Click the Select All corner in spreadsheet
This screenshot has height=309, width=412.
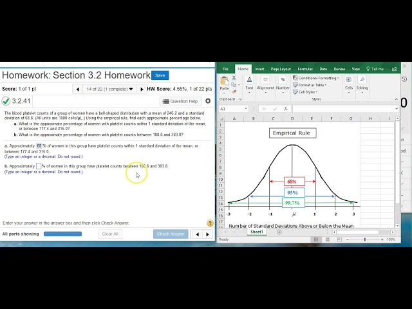(x=221, y=118)
